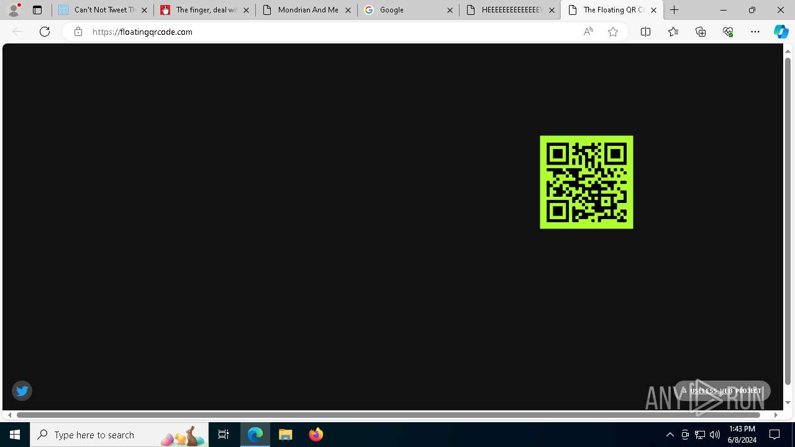795x447 pixels.
Task: Open Copilot sidebar
Action: (781, 32)
